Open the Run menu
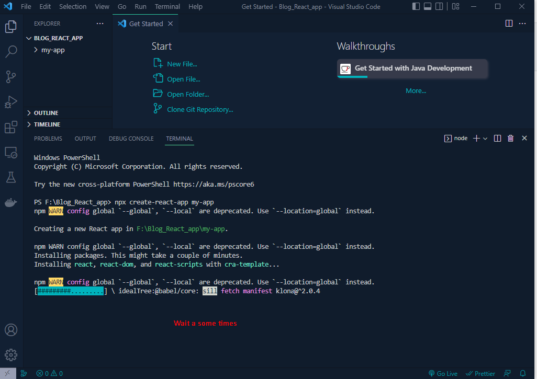Image resolution: width=537 pixels, height=379 pixels. coord(140,6)
